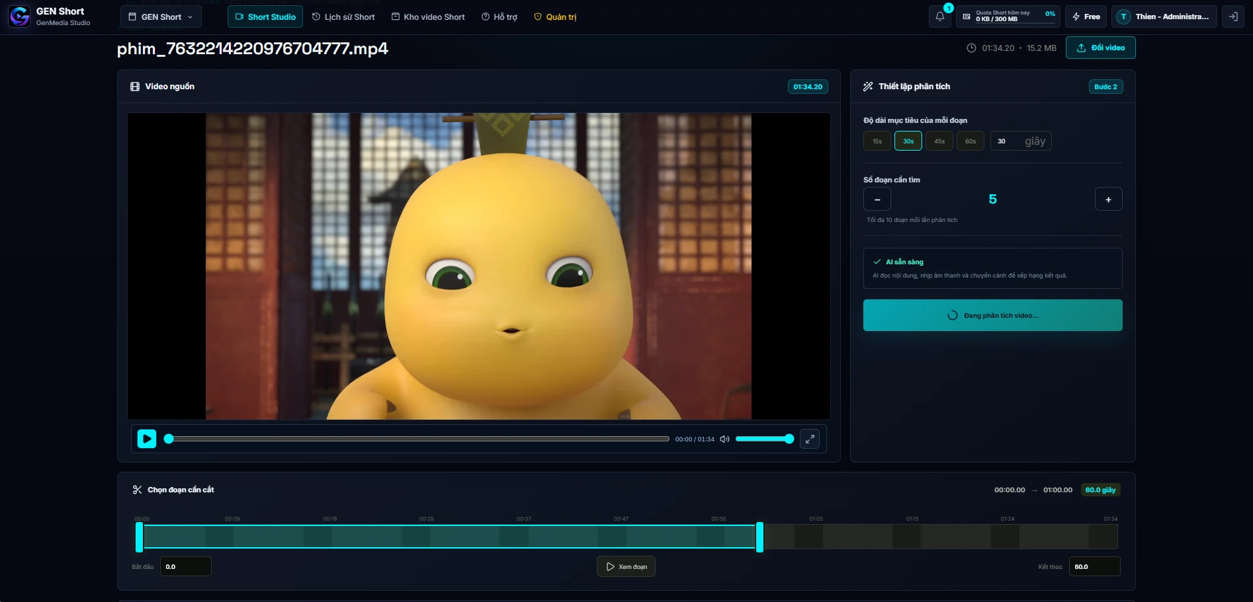Click the GEN Short logo icon

19,17
